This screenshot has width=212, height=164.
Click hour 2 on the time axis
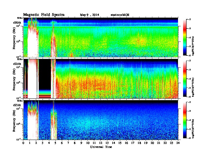point(36,143)
